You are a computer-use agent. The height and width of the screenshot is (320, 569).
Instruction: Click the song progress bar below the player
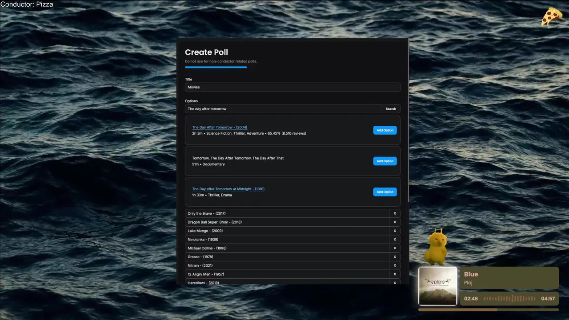pos(489,310)
